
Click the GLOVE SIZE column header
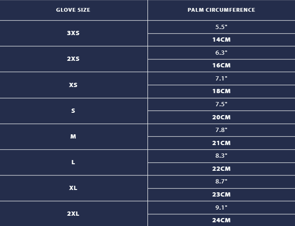coord(73,10)
